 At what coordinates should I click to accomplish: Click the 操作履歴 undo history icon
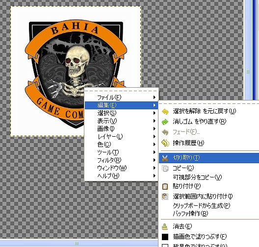[x=165, y=143]
